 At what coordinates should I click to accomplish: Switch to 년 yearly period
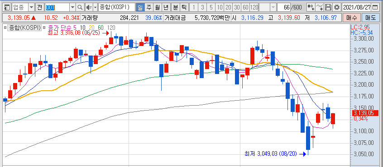coord(166,7)
